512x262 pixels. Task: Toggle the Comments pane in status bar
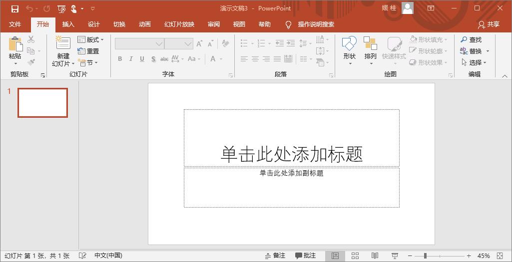(305, 256)
